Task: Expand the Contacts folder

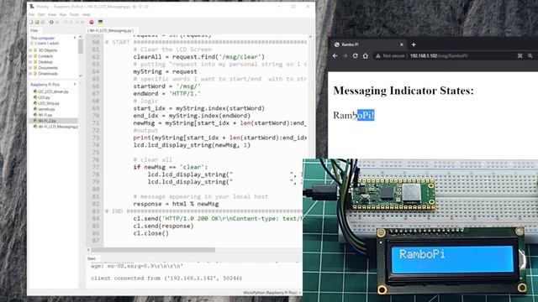Action: pos(31,56)
